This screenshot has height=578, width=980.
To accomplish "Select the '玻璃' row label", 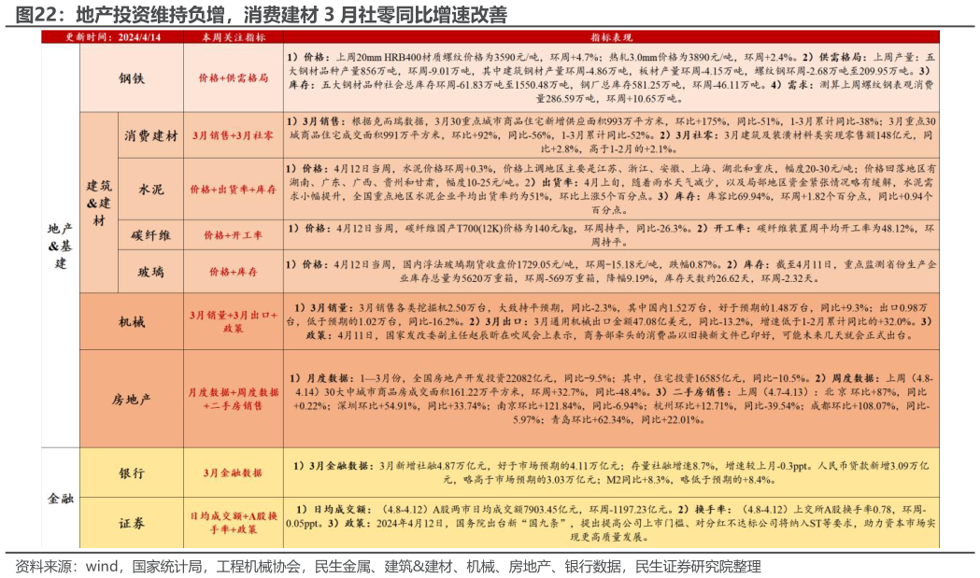I will 150,272.
